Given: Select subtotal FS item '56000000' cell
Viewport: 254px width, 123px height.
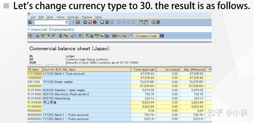Looking at the screenshot, I should point(35,111).
